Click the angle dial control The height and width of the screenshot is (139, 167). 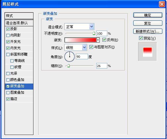(x=70, y=57)
